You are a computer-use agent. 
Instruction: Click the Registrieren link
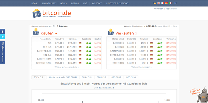[x=171, y=9]
